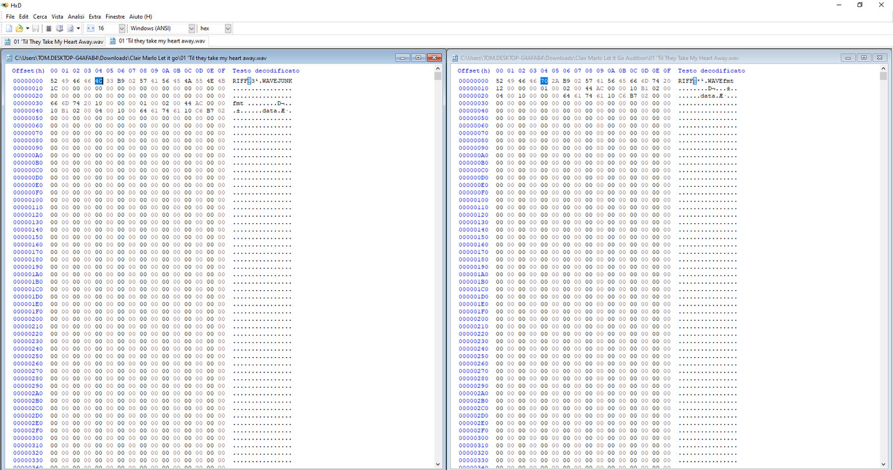The width and height of the screenshot is (893, 470).
Task: Focus the bytes per row field showing 16
Action: tap(107, 29)
